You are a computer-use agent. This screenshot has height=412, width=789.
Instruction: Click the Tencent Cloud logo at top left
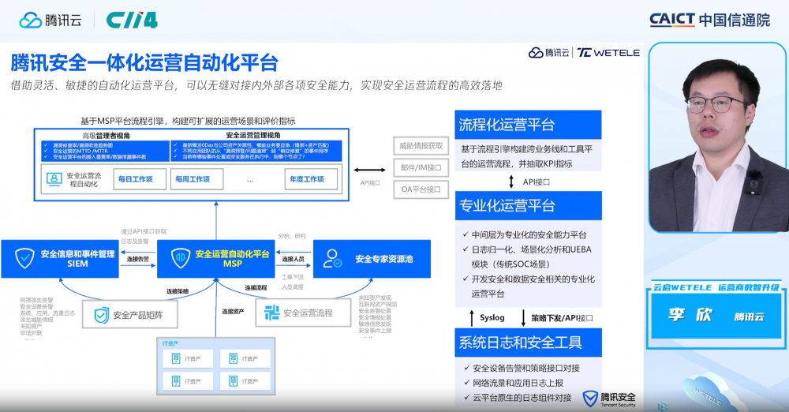coord(50,21)
